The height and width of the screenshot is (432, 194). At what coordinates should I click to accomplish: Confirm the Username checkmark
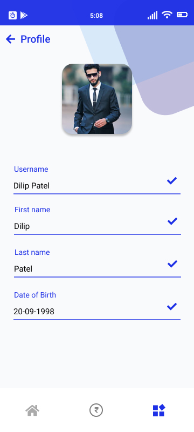(172, 181)
